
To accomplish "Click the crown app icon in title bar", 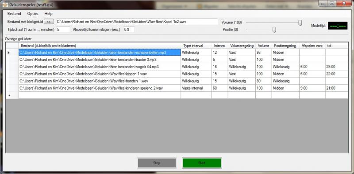I will [x=5, y=4].
